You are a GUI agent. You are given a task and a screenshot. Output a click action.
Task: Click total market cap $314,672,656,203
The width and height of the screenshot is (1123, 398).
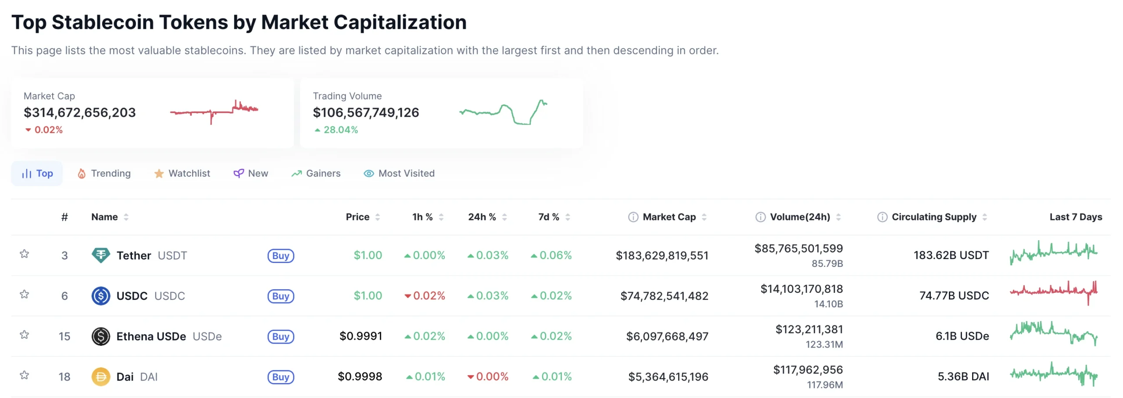click(x=79, y=113)
